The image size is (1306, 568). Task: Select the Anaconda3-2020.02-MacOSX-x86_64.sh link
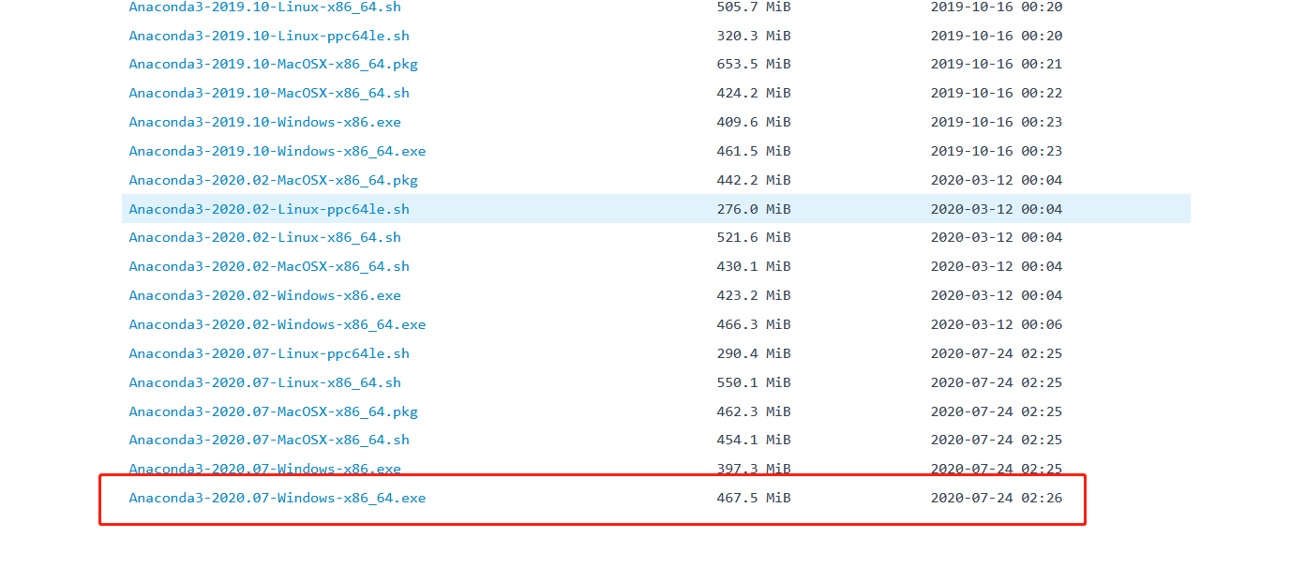click(x=269, y=267)
